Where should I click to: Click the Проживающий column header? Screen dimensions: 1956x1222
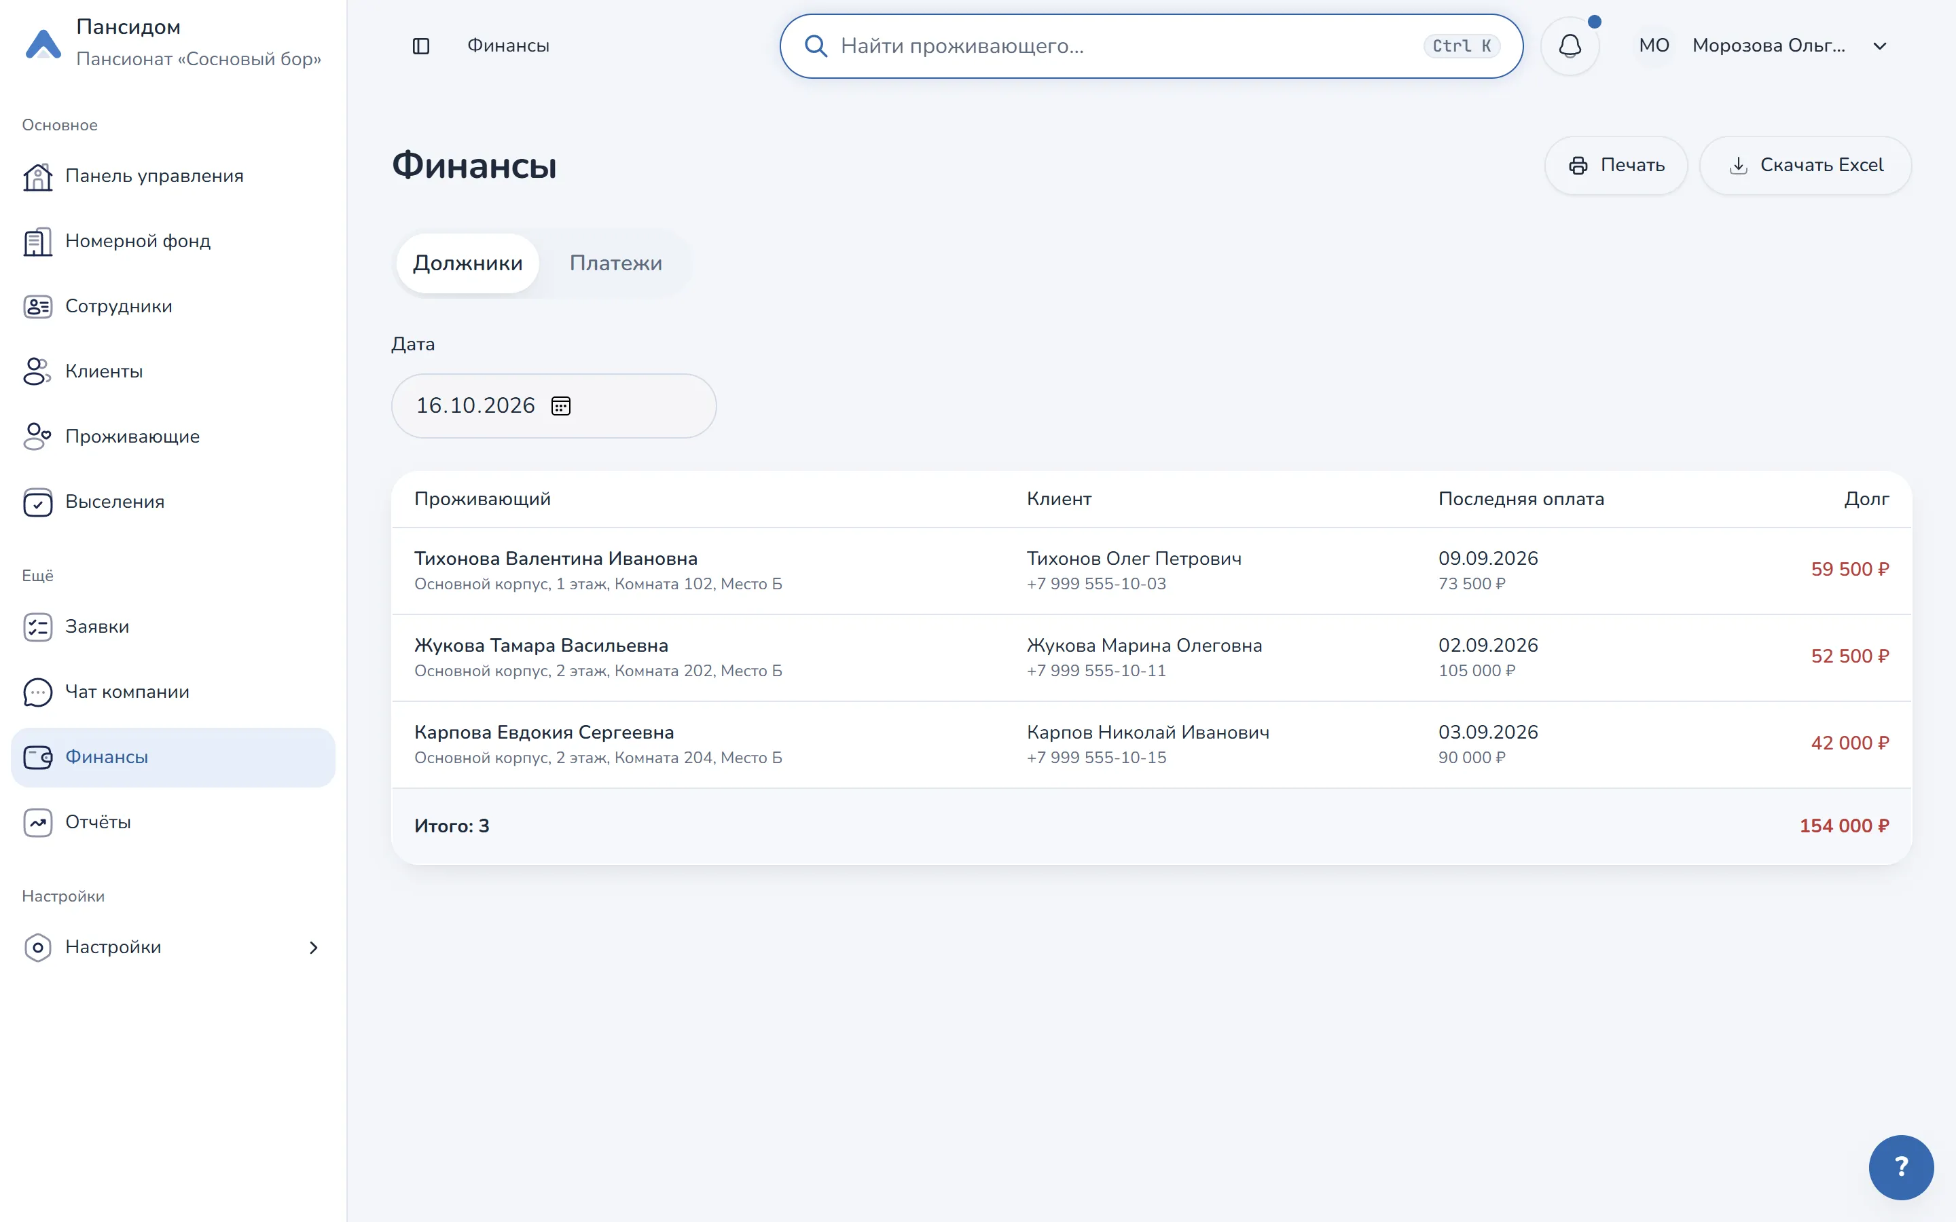pyautogui.click(x=482, y=500)
